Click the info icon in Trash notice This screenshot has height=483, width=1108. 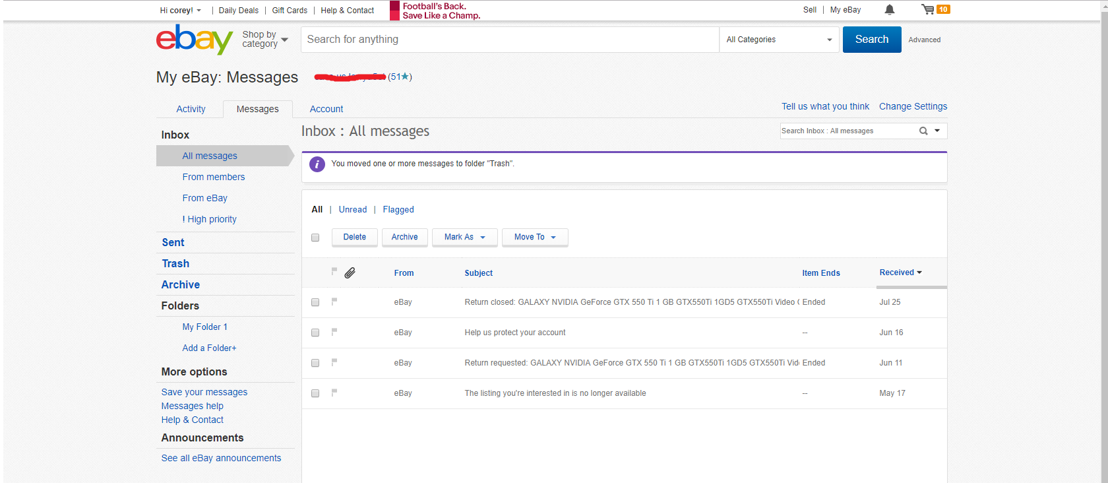(x=317, y=164)
